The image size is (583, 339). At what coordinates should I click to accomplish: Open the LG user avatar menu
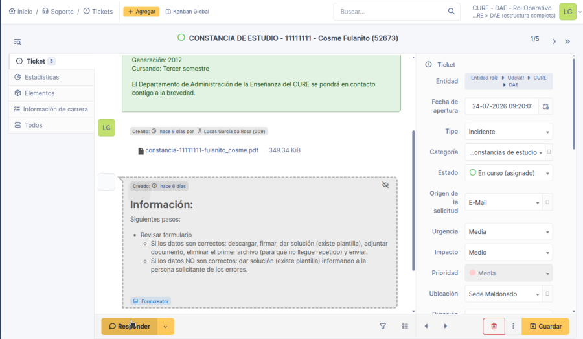click(567, 12)
